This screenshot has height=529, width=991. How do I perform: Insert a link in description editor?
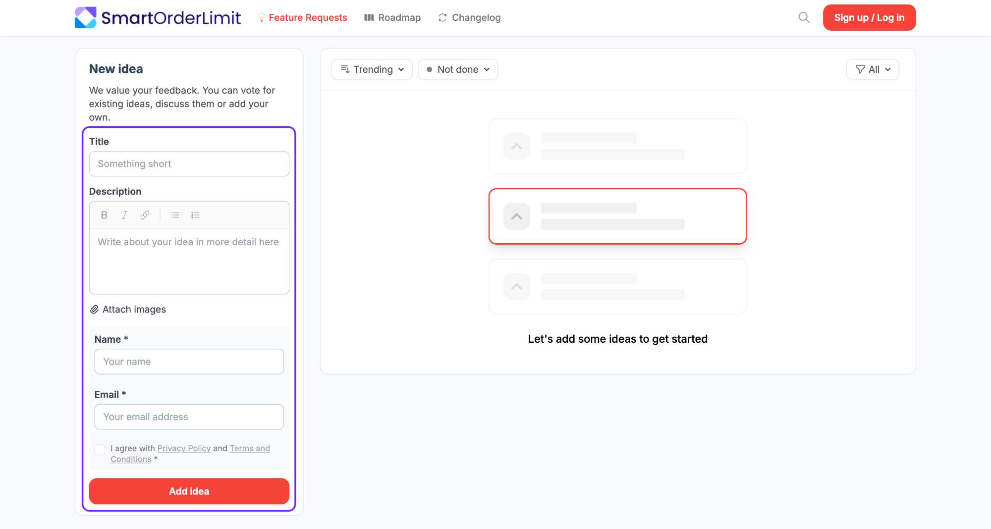pyautogui.click(x=145, y=215)
